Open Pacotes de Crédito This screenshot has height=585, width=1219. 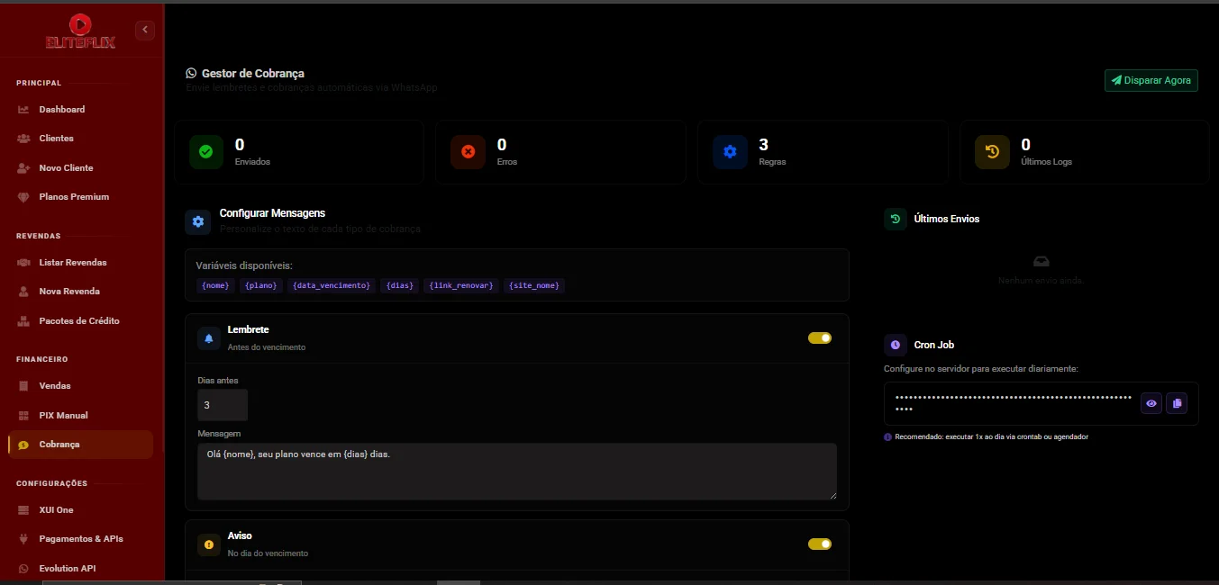[x=80, y=320]
